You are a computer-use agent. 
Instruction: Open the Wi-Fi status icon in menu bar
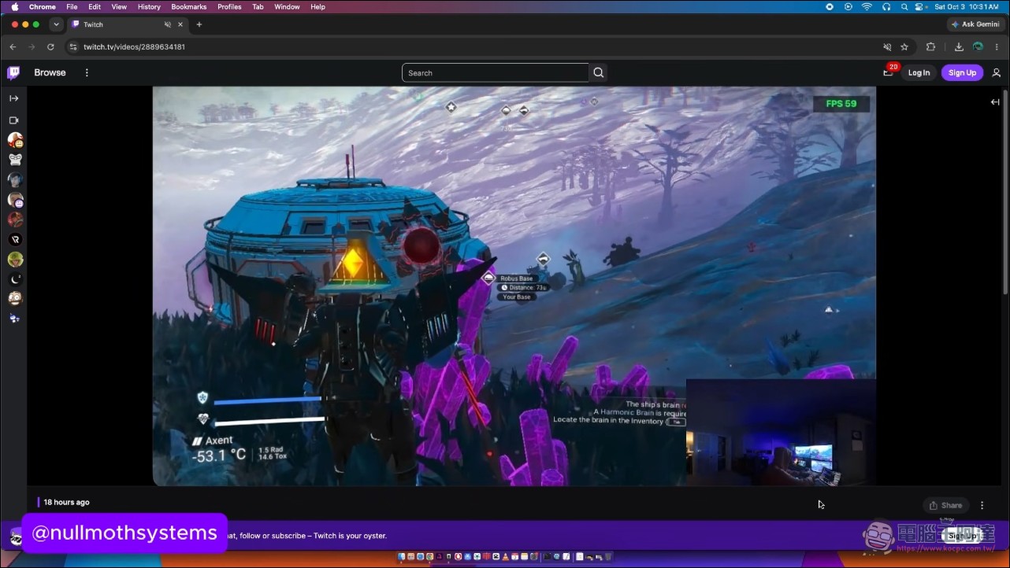click(x=867, y=6)
